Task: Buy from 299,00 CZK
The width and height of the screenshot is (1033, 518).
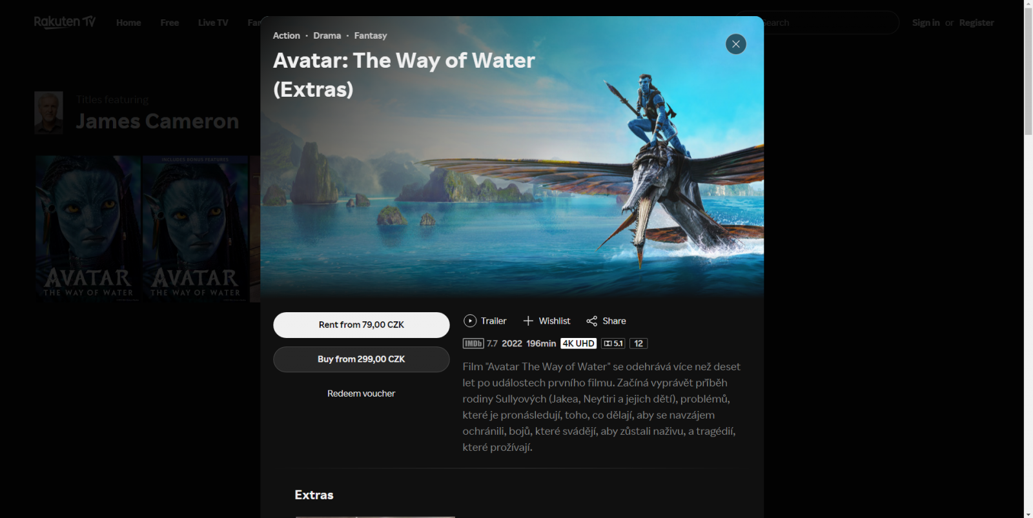Action: pos(362,359)
